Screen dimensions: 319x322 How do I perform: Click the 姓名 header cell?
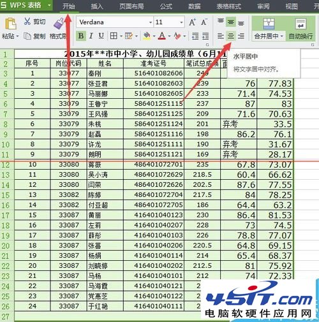pyautogui.click(x=105, y=63)
